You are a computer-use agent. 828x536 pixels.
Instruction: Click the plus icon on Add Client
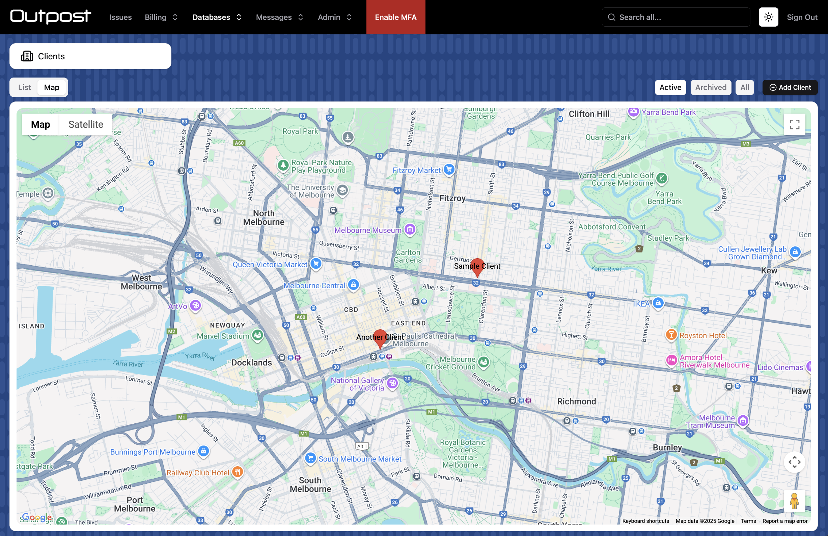point(772,87)
